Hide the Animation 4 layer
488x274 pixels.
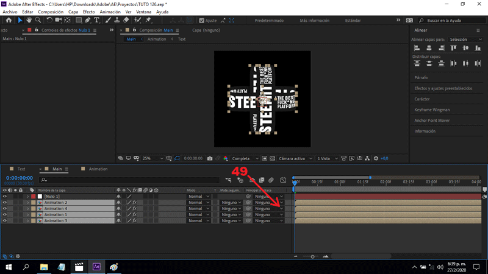click(4, 208)
